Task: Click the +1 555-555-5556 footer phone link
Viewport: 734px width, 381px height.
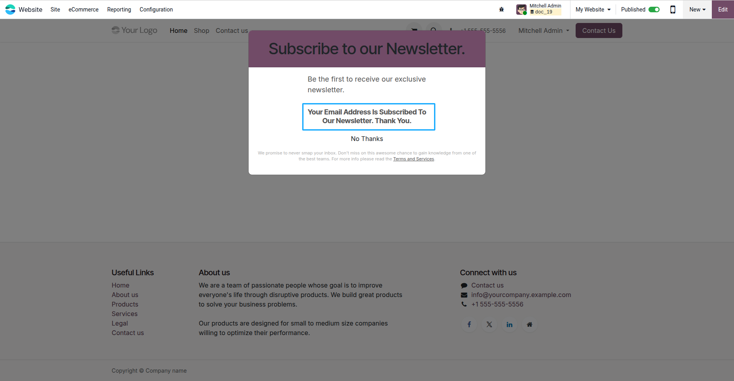Action: click(497, 304)
